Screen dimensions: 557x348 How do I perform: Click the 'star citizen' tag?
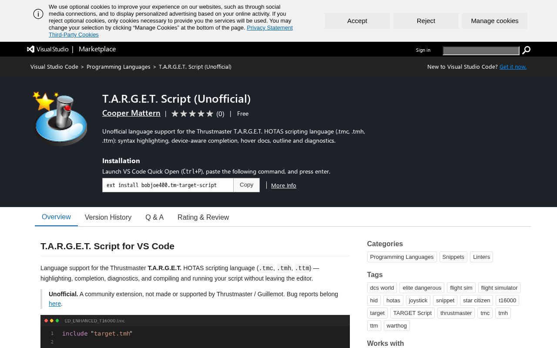click(476, 301)
